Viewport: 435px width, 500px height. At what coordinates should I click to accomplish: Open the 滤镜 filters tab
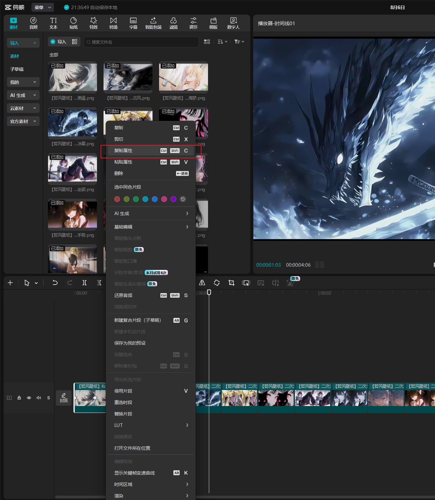coord(173,23)
